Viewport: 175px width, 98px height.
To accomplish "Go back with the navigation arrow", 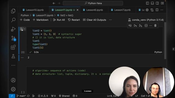I will click(x=54, y=3).
